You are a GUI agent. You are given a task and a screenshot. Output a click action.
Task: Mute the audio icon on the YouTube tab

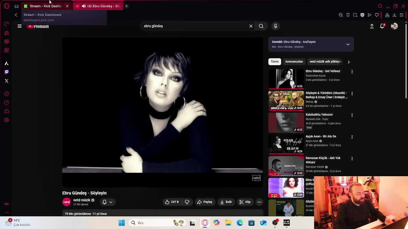[x=84, y=6]
